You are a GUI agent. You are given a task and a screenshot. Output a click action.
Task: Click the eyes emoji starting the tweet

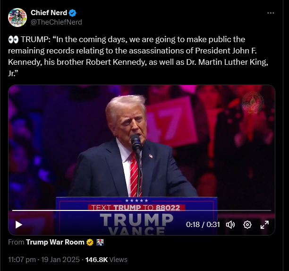point(13,39)
